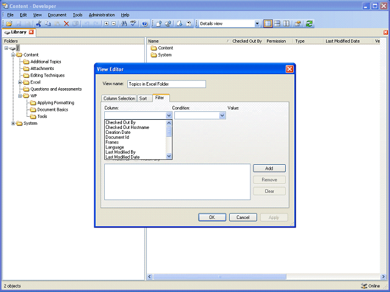
Task: Open Help with the question mark icon
Action: pyautogui.click(x=145, y=24)
